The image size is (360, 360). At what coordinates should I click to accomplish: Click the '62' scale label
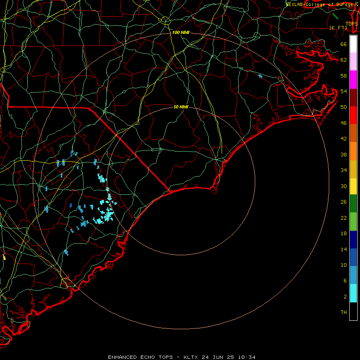[x=344, y=60]
